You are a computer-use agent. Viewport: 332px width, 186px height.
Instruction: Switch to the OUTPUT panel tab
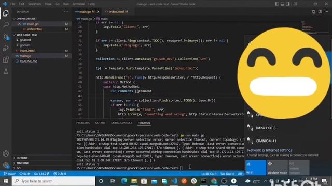[100, 123]
